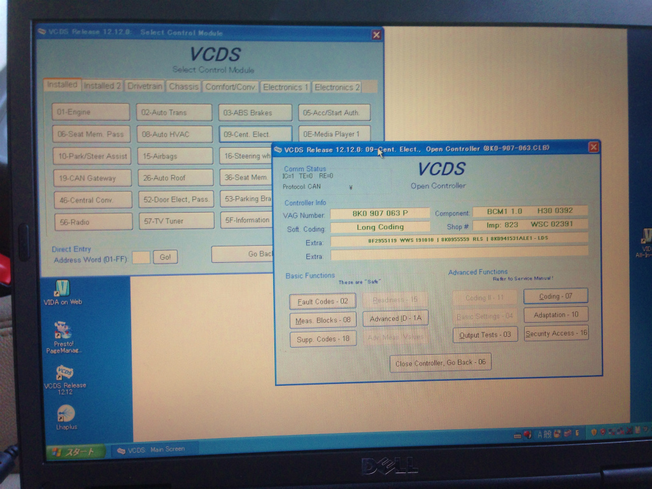Open Security Access - 16
652x489 pixels.
(556, 333)
